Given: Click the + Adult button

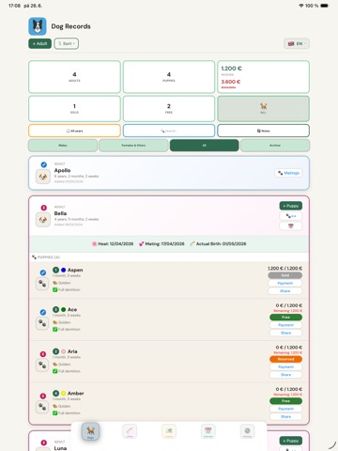Looking at the screenshot, I should (x=39, y=43).
